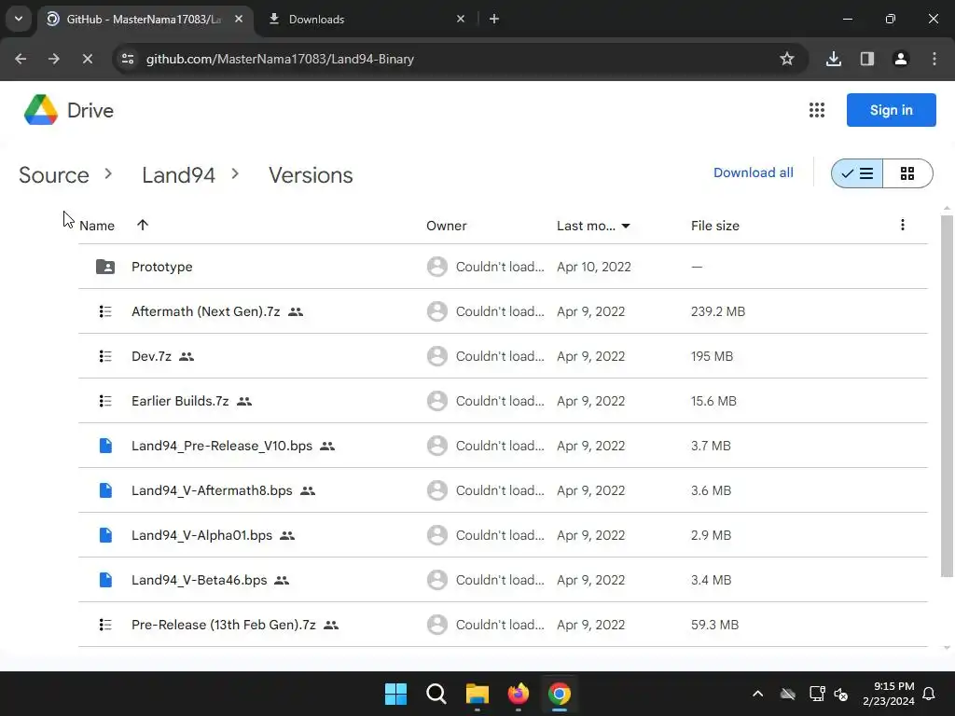955x716 pixels.
Task: Stop loading the page
Action: 87,59
